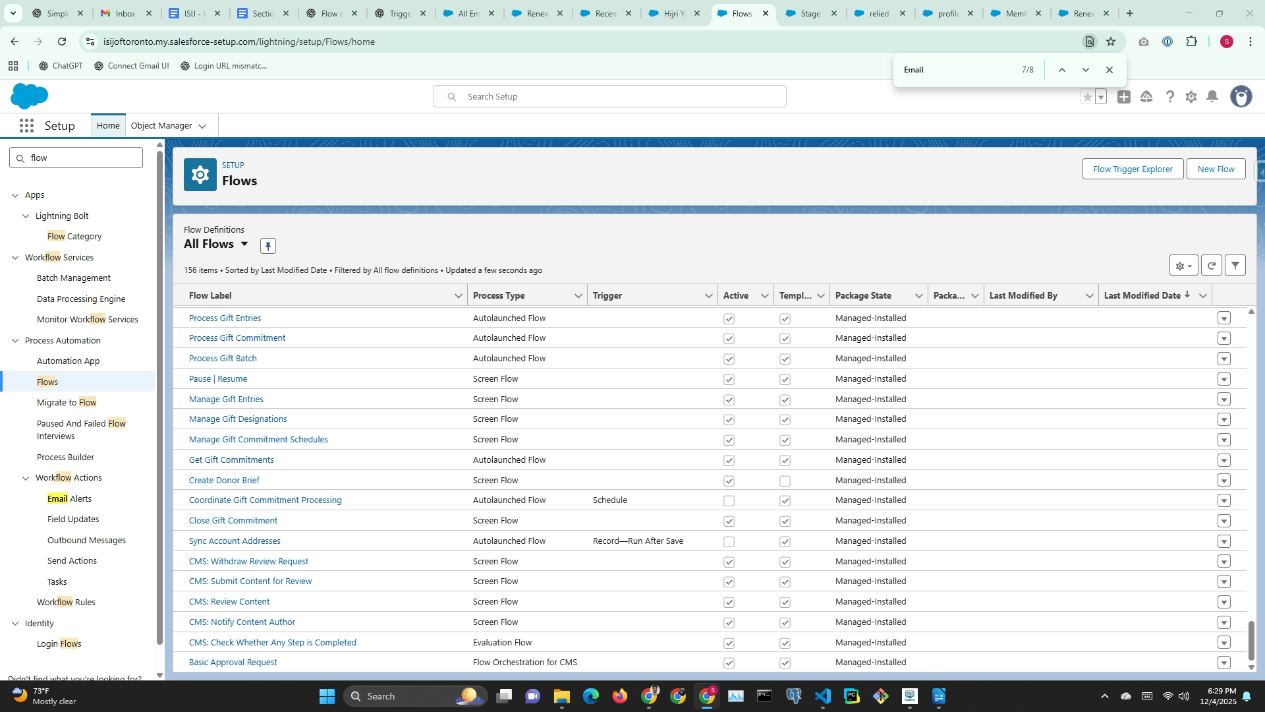Click the Trailhead guidance center icon

(1146, 97)
